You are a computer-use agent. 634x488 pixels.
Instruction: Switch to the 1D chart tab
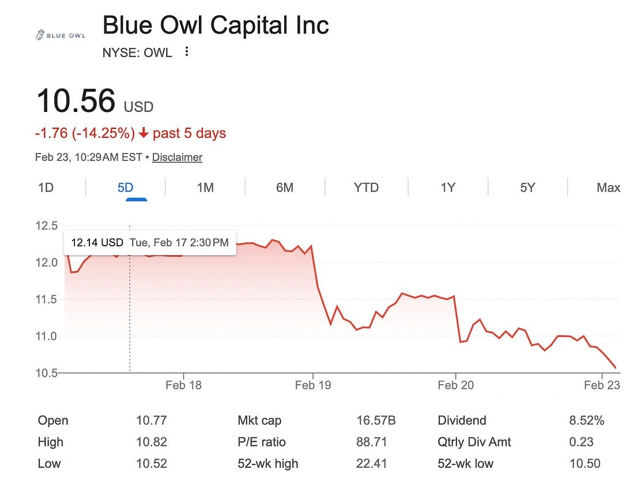coord(46,187)
